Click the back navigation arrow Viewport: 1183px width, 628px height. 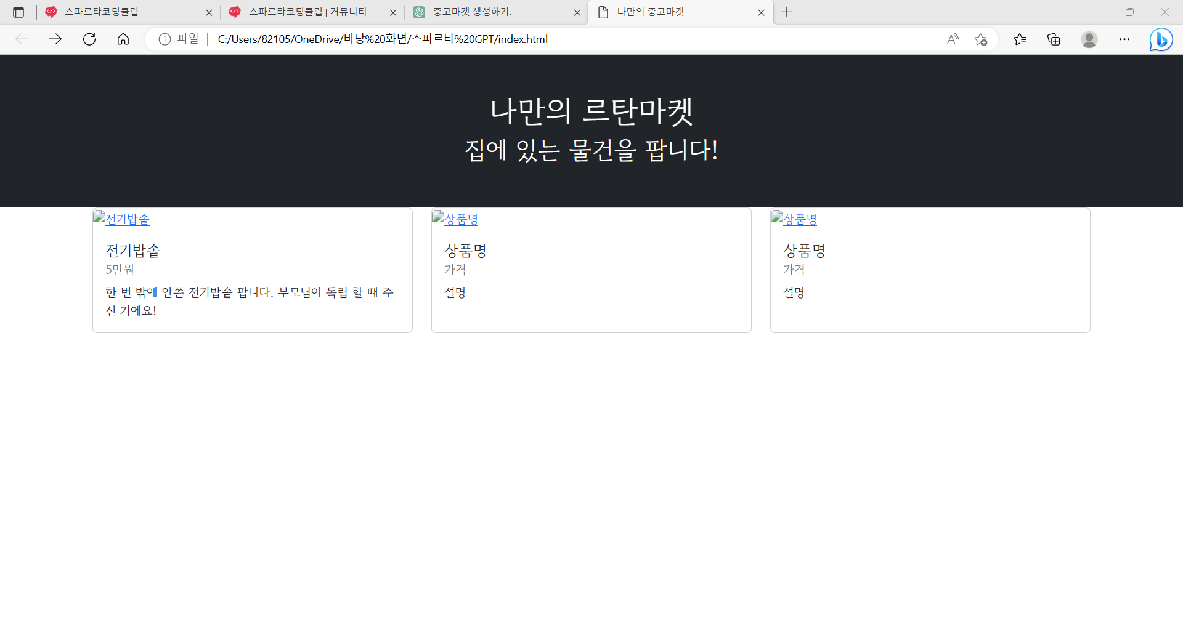[x=22, y=39]
